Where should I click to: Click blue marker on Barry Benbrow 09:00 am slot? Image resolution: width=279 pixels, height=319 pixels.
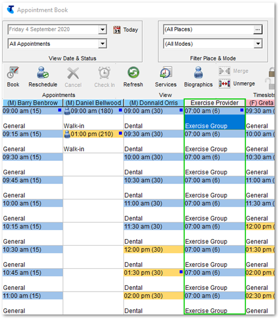(60, 110)
